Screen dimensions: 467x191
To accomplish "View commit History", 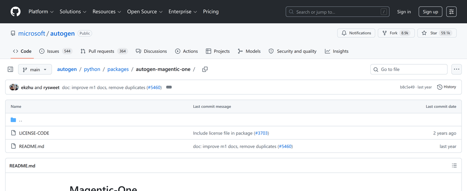I will pyautogui.click(x=447, y=87).
